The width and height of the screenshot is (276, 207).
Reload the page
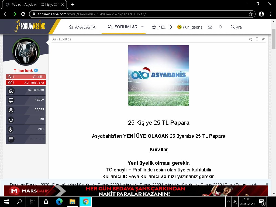(x=23, y=14)
